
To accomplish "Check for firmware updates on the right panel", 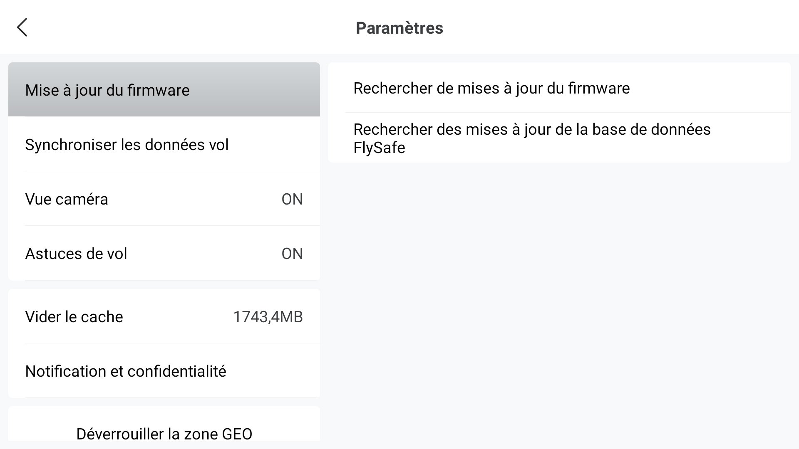I will (x=559, y=88).
